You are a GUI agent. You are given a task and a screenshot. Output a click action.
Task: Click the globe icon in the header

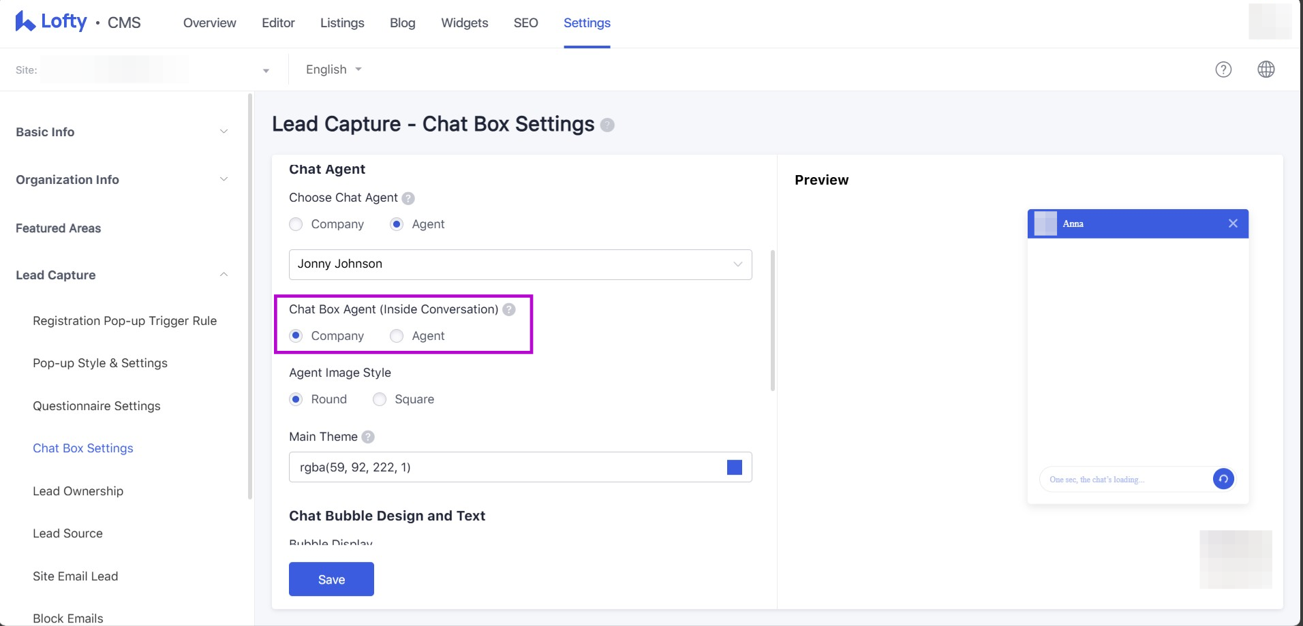tap(1266, 69)
